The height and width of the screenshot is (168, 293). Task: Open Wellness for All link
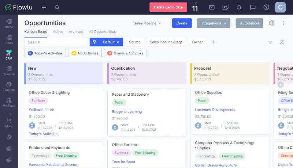(x=41, y=110)
